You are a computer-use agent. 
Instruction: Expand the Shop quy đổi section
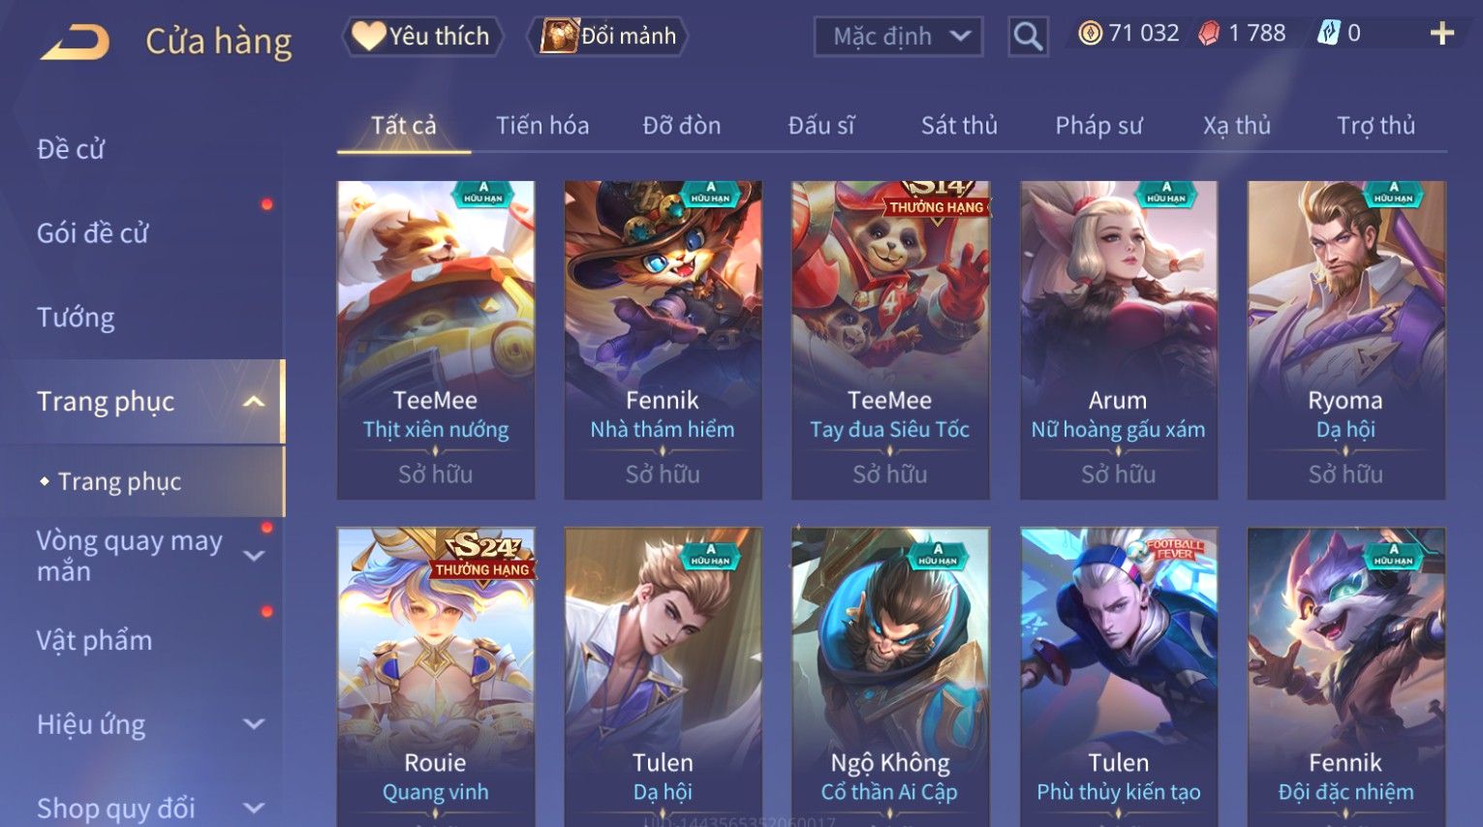coord(254,808)
